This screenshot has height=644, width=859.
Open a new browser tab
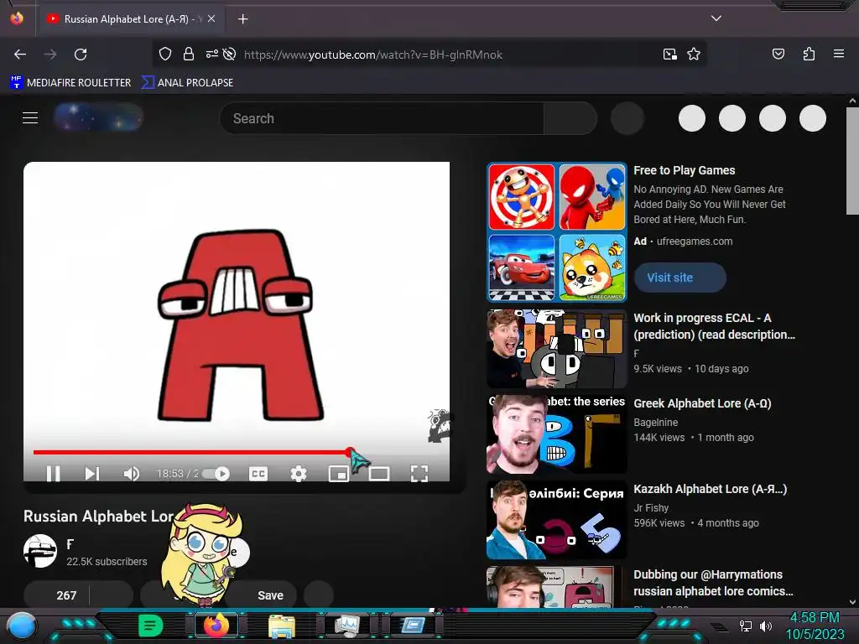pyautogui.click(x=242, y=19)
